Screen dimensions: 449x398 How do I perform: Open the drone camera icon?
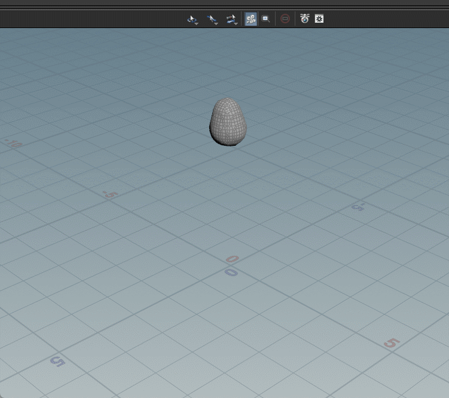(305, 19)
